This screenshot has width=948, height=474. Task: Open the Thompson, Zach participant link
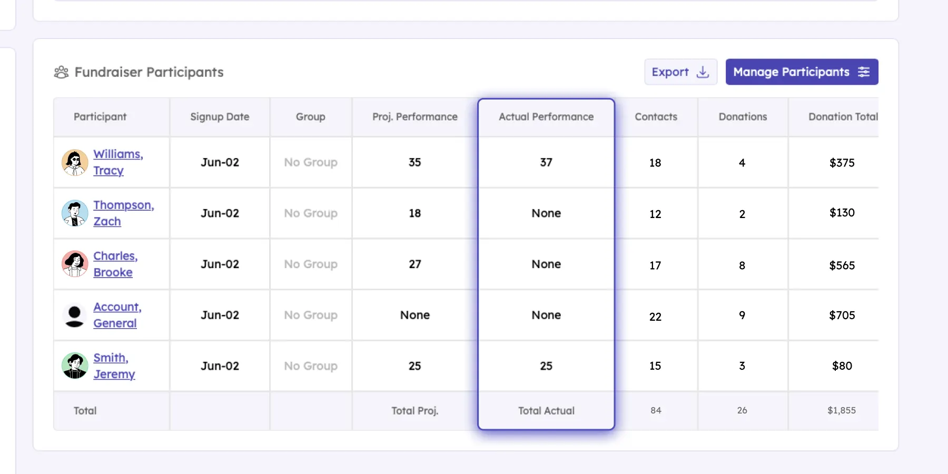click(124, 213)
